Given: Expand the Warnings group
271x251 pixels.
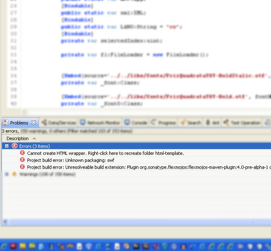Looking at the screenshot, I should (7, 174).
